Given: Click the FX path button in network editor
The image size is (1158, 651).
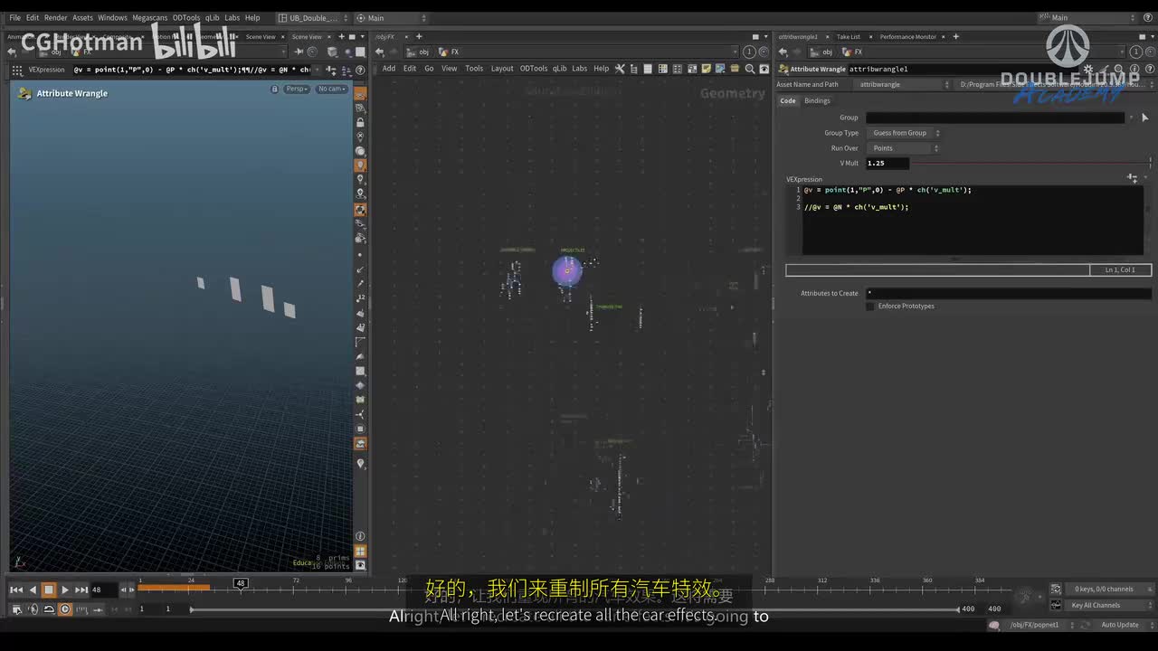Looking at the screenshot, I should [x=449, y=52].
